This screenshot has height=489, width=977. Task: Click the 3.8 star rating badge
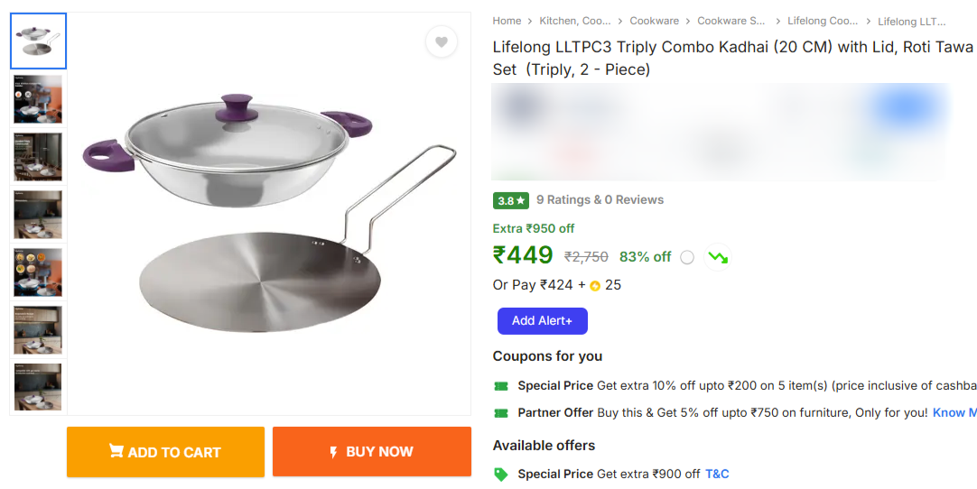pos(511,200)
